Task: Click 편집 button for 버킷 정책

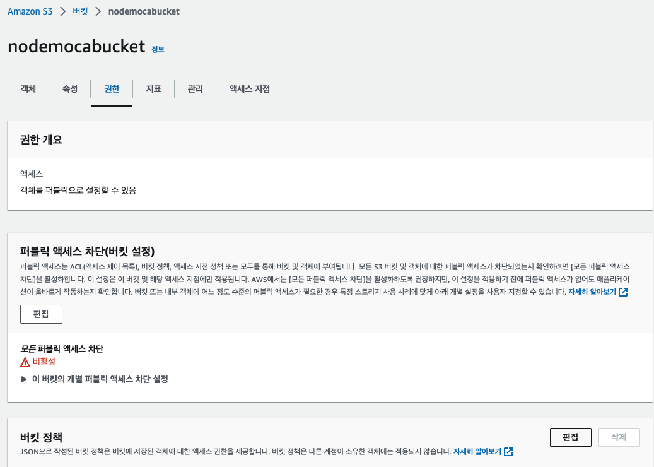Action: coord(571,437)
